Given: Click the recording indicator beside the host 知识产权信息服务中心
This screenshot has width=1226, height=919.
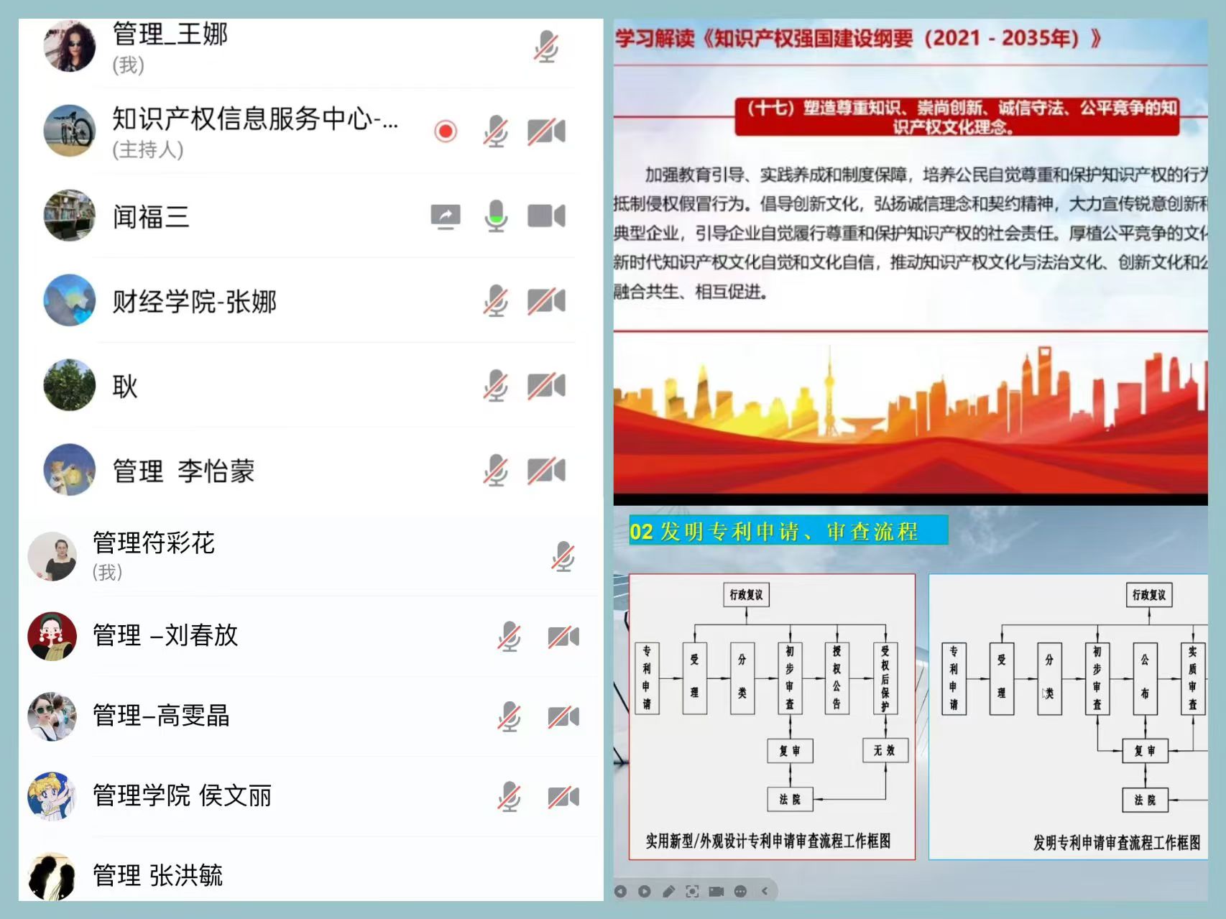Looking at the screenshot, I should pos(445,132).
